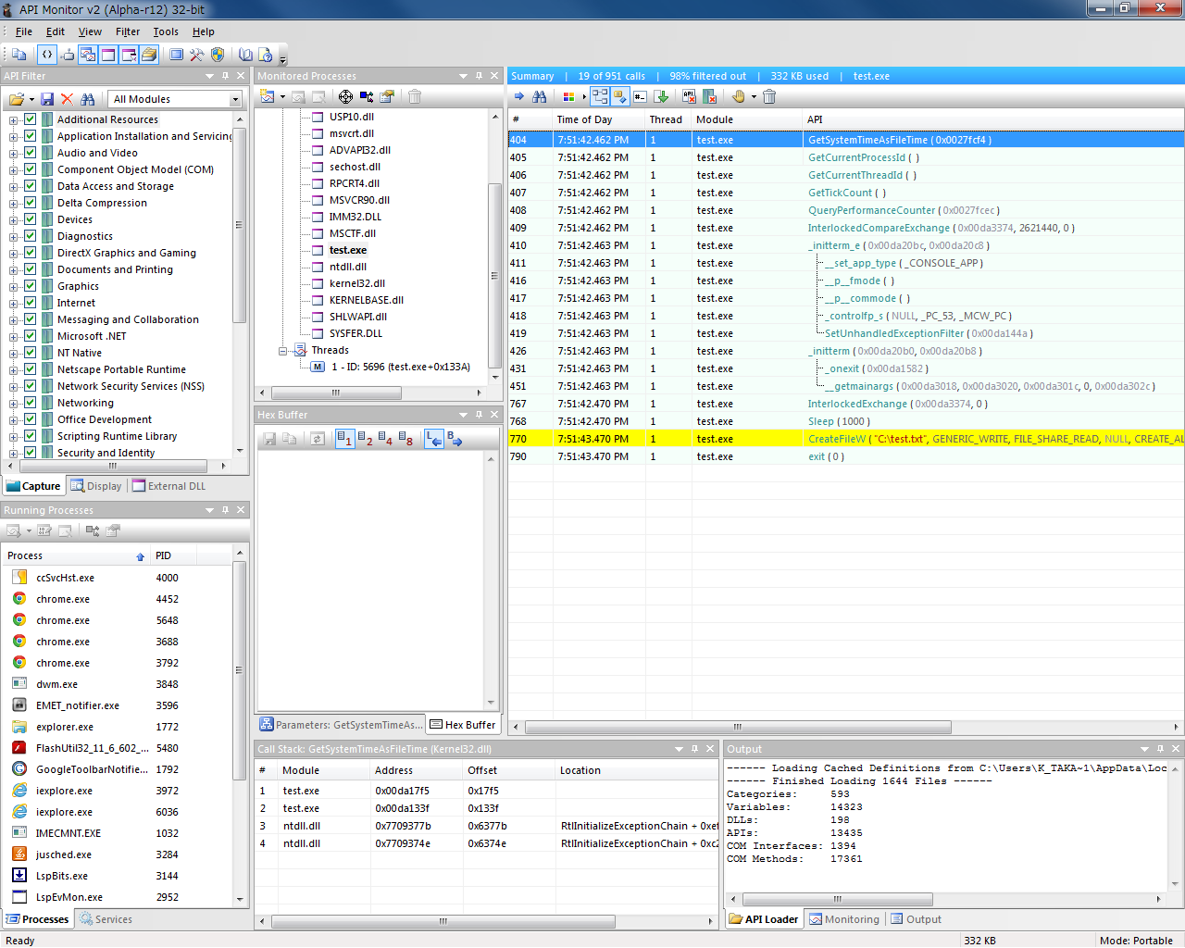Viewport: 1185px width, 948px height.
Task: Click the help book with question mark icon
Action: click(266, 55)
